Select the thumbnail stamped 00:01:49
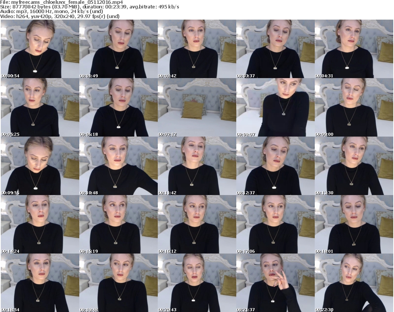This screenshot has width=394, height=312. click(x=119, y=49)
